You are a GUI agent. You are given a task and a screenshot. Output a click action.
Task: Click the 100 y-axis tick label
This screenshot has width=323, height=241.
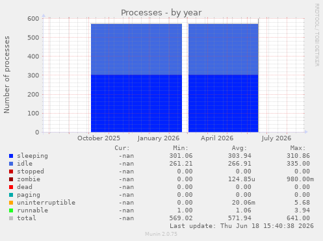(x=33, y=114)
